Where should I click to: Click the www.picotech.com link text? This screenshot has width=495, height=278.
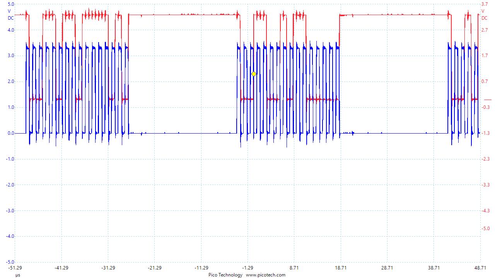pos(266,275)
